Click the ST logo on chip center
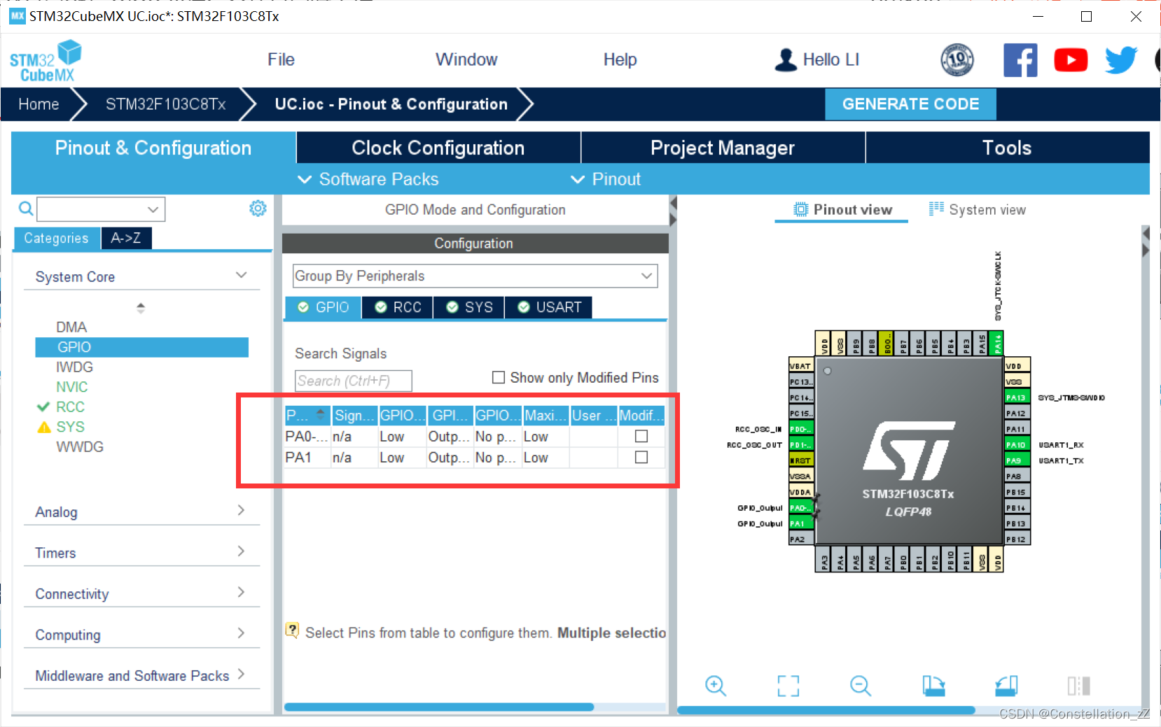The height and width of the screenshot is (727, 1161). (x=909, y=451)
